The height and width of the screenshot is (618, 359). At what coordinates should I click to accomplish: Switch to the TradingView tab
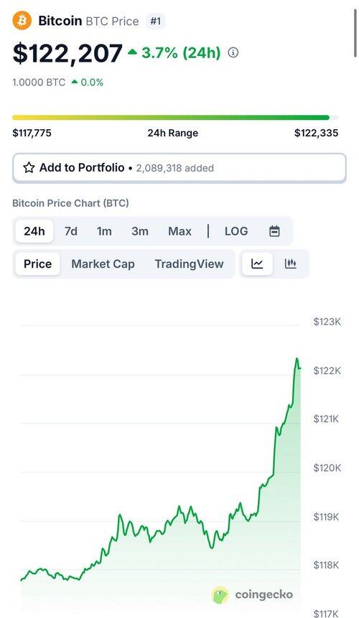pos(189,263)
